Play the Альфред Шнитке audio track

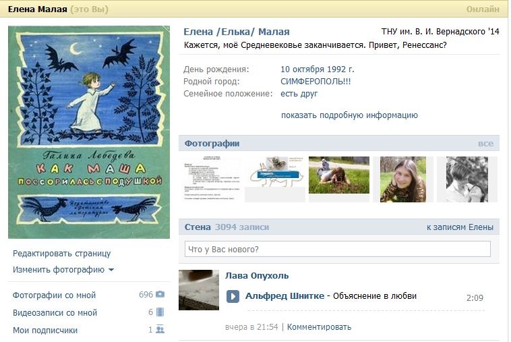233,296
